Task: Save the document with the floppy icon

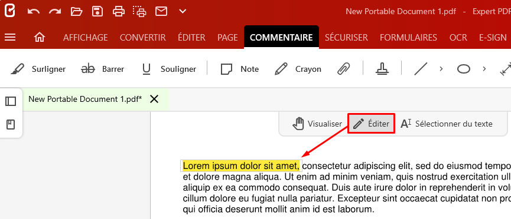Action: [97, 12]
